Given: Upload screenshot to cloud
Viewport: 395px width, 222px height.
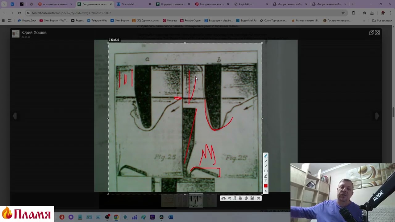Looking at the screenshot, I should (223, 198).
